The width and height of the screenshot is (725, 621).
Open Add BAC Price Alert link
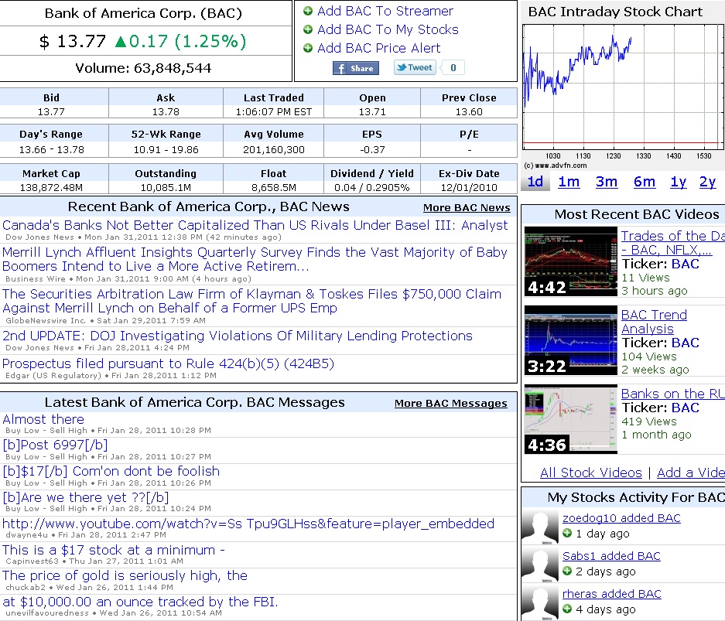[x=378, y=48]
